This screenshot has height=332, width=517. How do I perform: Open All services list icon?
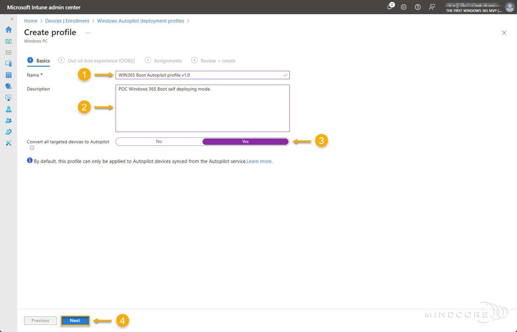tap(9, 53)
